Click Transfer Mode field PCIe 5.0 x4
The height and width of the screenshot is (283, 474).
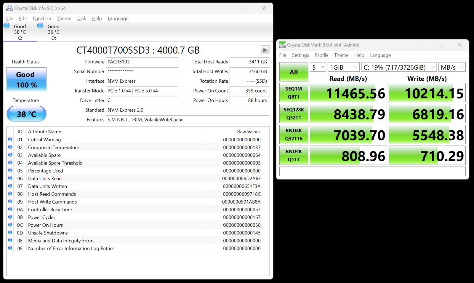tap(142, 91)
